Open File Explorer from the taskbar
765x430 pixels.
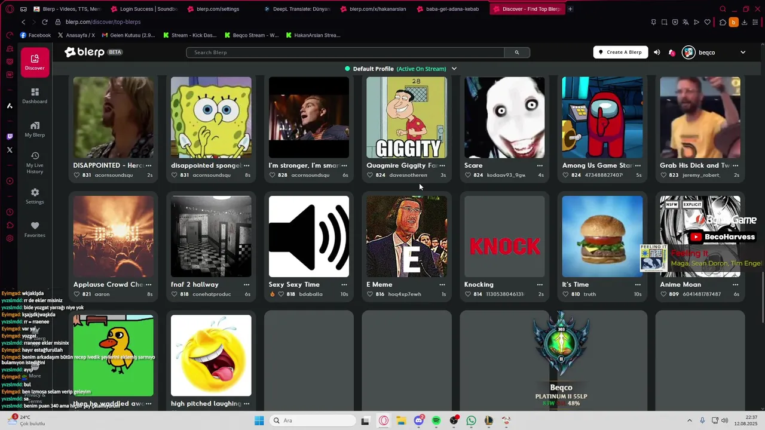401,420
